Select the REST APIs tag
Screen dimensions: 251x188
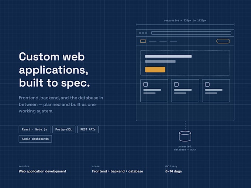click(88, 129)
